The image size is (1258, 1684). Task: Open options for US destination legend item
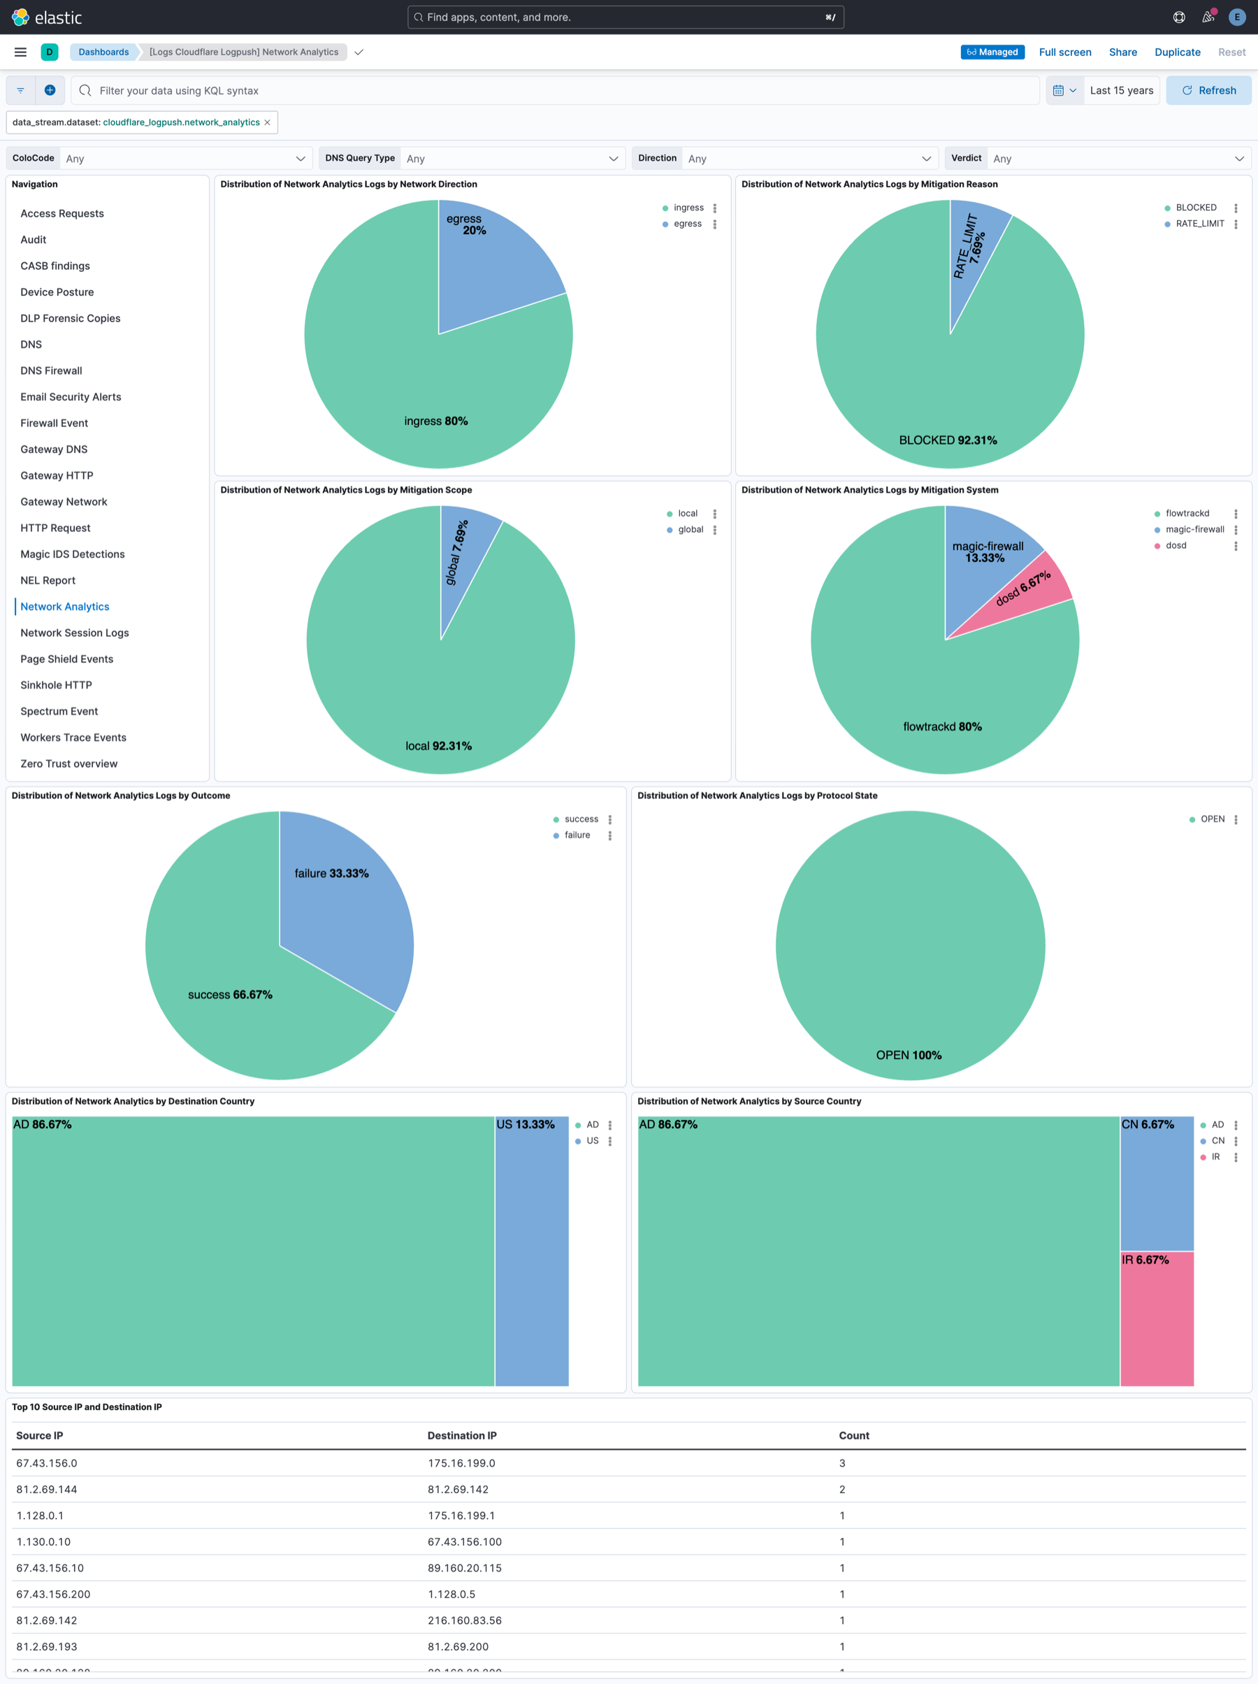610,1142
